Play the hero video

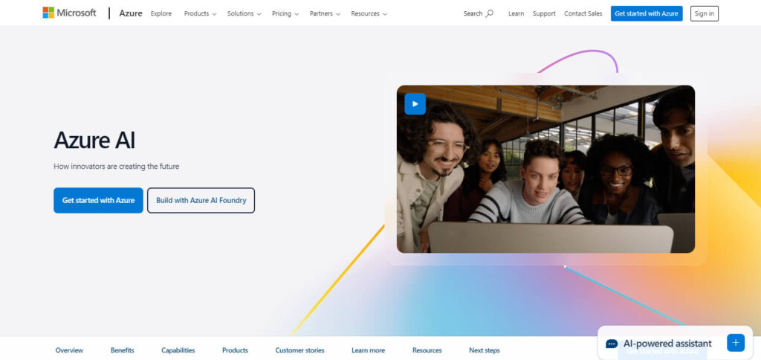point(415,103)
